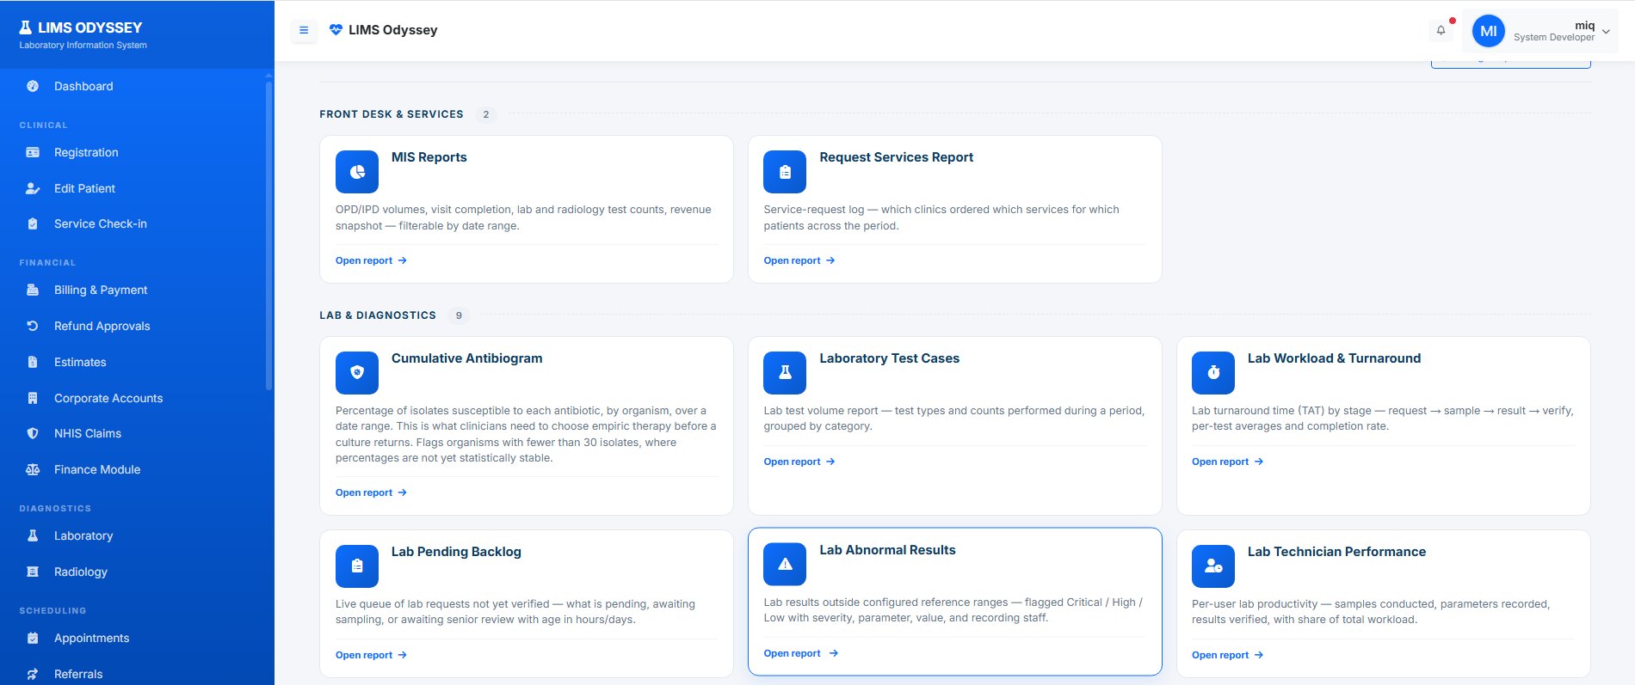Click the Cumulative Antibiogram card title
The height and width of the screenshot is (685, 1635).
coord(466,358)
